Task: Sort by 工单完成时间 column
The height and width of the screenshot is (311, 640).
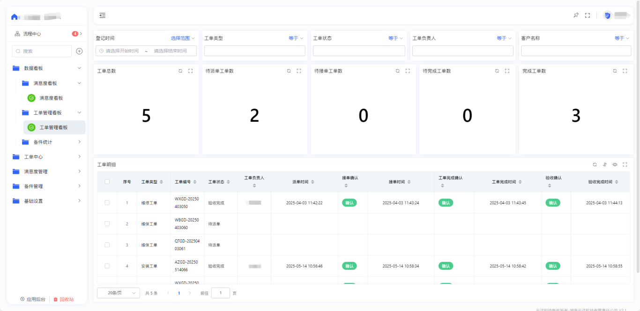Action: (x=520, y=182)
